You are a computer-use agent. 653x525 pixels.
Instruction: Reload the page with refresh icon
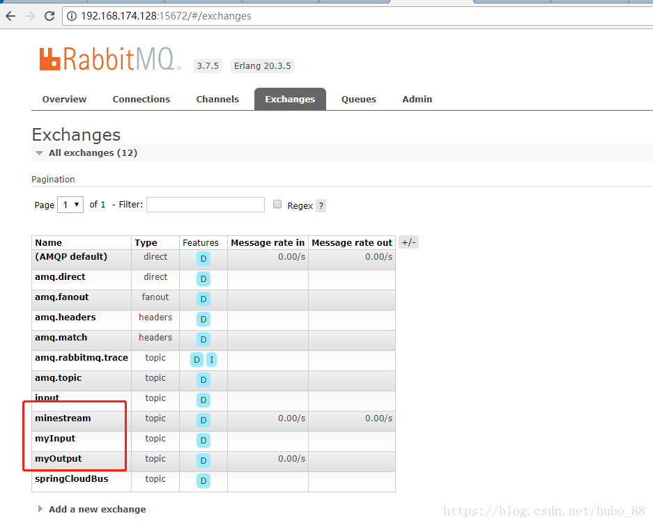point(49,16)
